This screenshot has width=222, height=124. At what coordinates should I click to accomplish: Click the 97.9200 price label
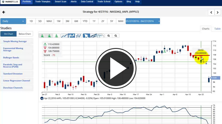click(215, 78)
